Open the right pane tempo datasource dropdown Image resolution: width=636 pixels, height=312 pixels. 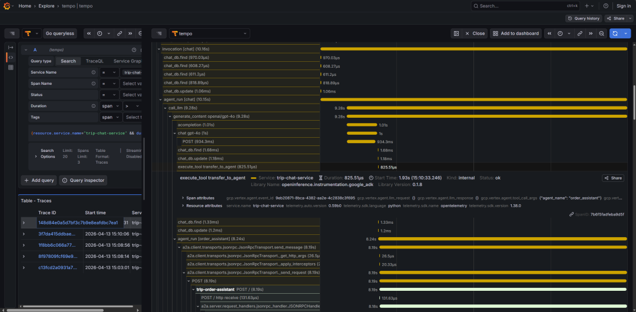pos(210,34)
